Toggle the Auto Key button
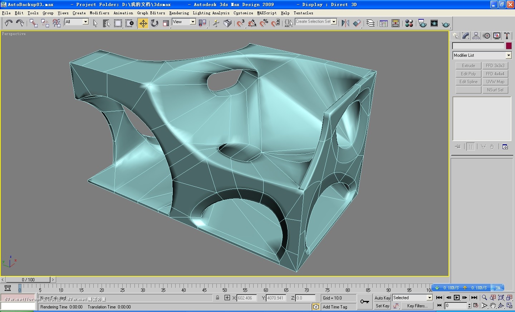 (x=382, y=298)
